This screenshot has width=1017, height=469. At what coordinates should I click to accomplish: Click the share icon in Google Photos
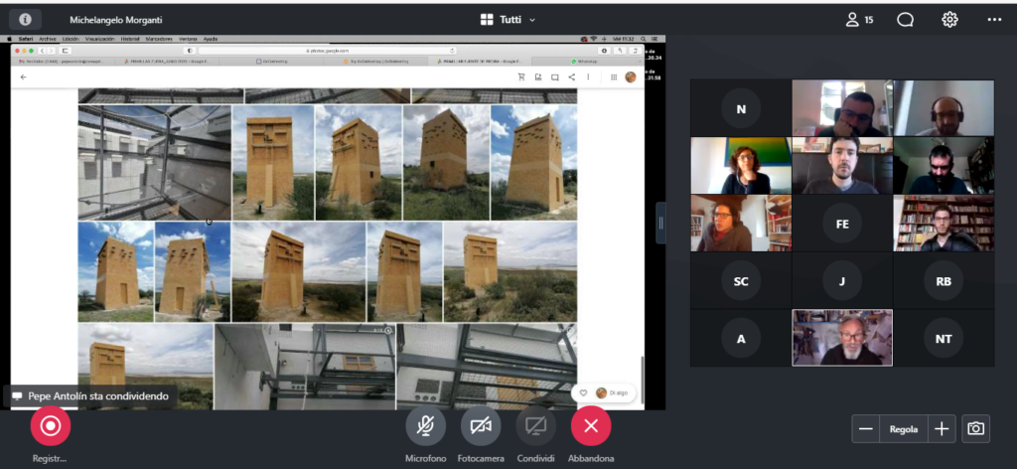(x=571, y=78)
